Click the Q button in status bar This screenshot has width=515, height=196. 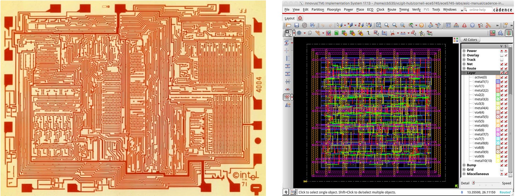click(x=286, y=192)
